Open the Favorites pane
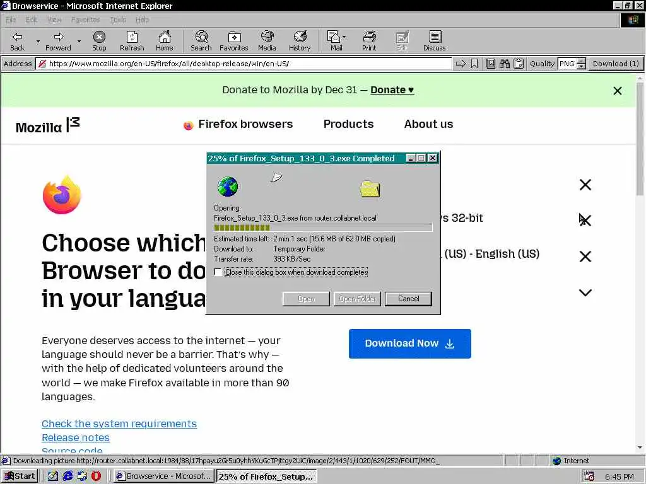646x484 pixels. [x=233, y=41]
